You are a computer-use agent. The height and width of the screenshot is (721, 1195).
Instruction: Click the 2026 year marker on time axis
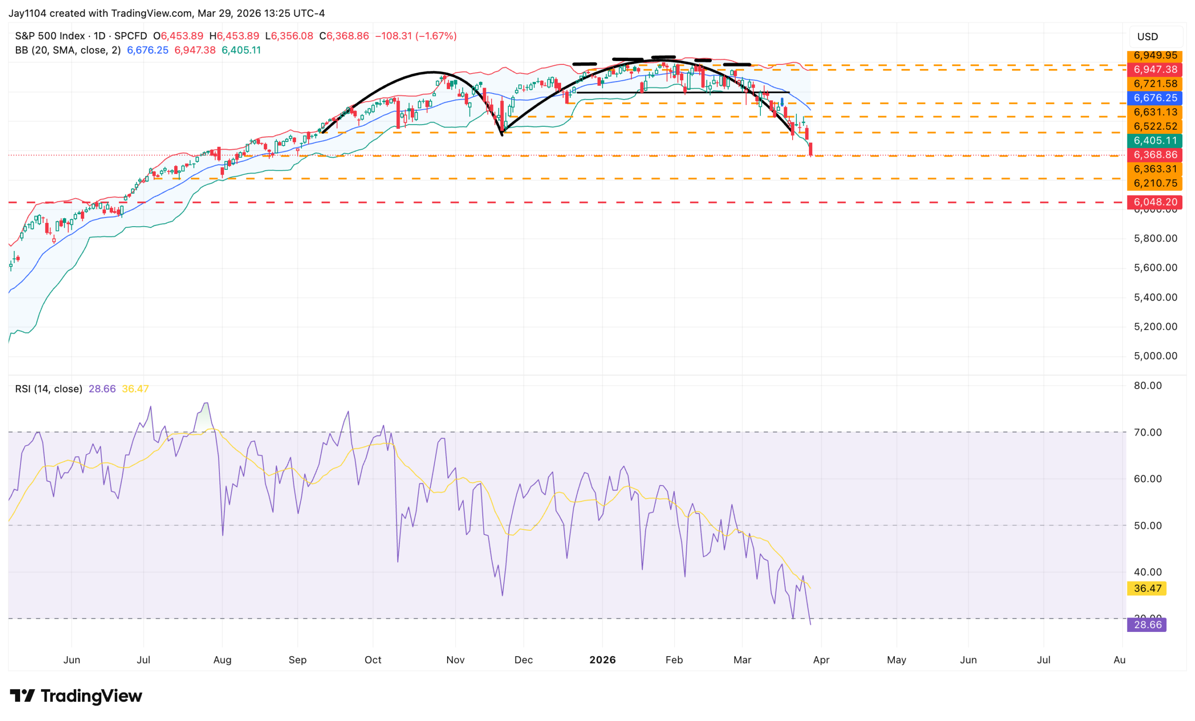coord(602,660)
